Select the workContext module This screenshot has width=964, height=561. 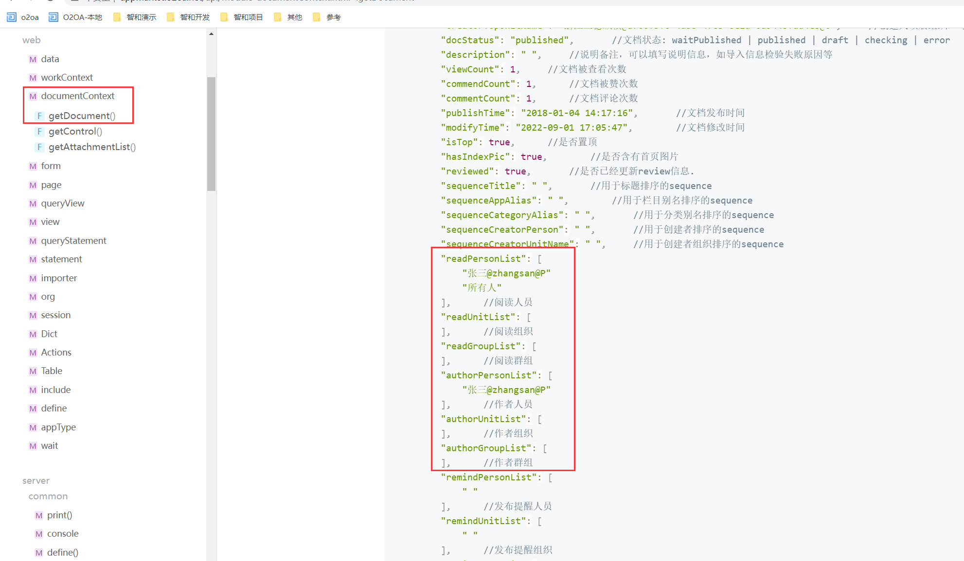[67, 78]
